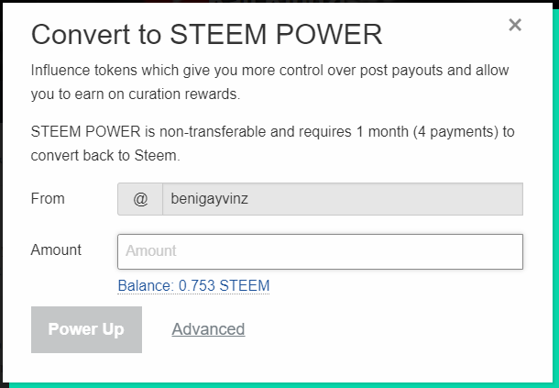Click the Convert to STEEM POWER heading
This screenshot has width=559, height=388.
point(206,35)
